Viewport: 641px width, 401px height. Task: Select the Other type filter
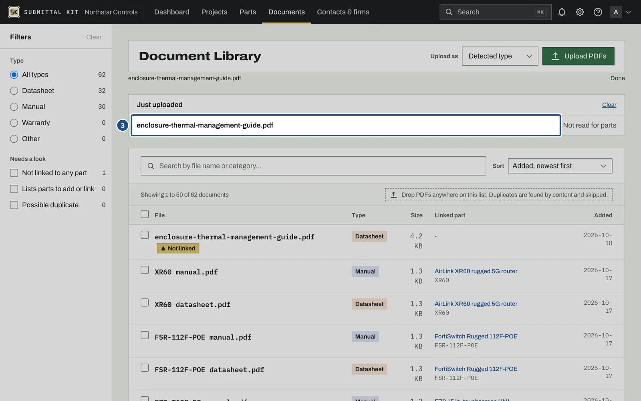point(14,139)
